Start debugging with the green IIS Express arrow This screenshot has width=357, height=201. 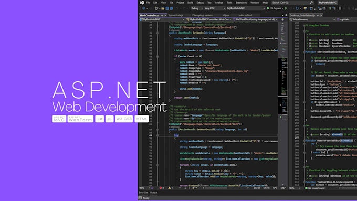point(268,8)
